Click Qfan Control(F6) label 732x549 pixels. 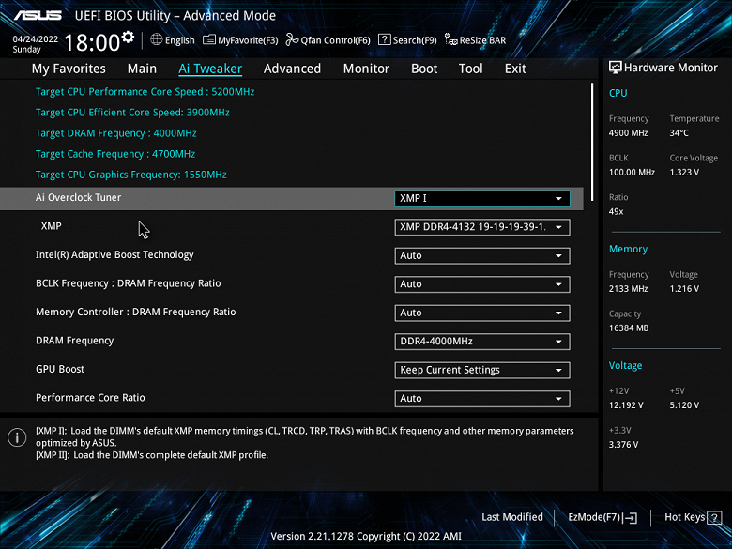coord(336,40)
